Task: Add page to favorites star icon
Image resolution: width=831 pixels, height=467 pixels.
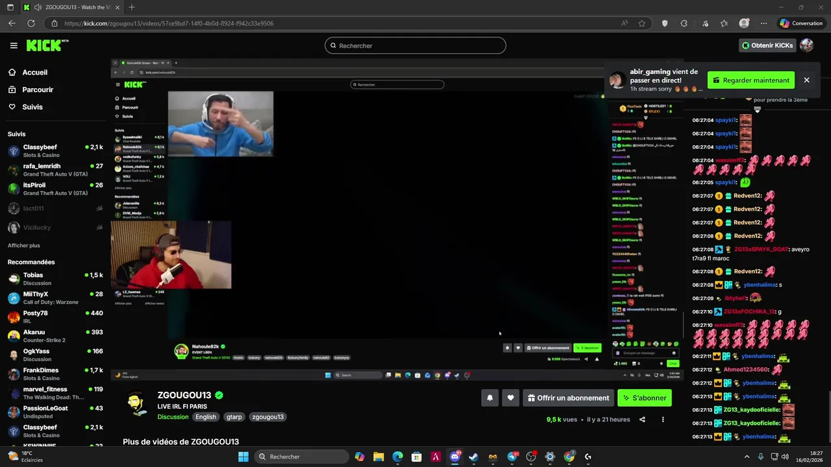Action: (642, 23)
